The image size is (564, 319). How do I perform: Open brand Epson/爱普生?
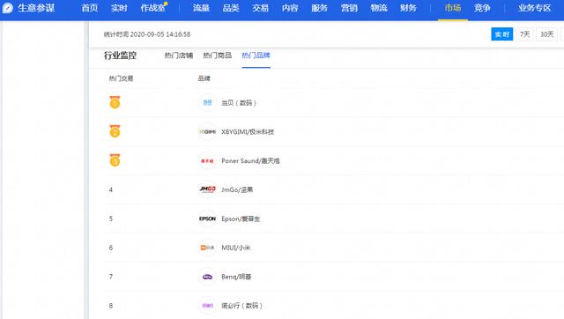(241, 219)
